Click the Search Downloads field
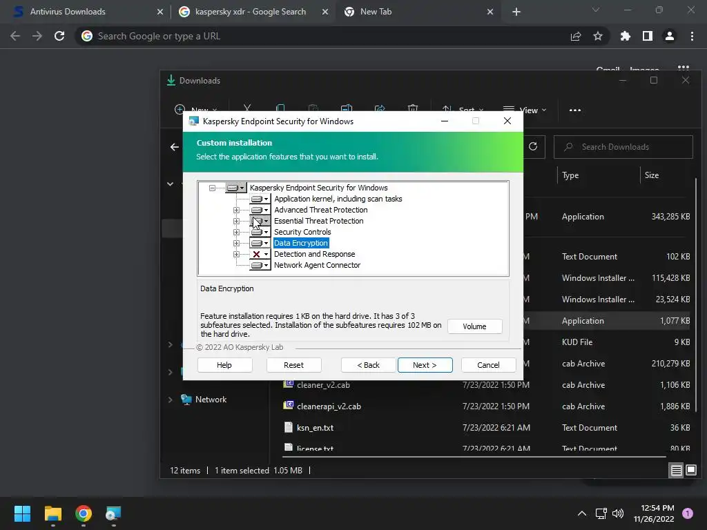The height and width of the screenshot is (530, 707). 623,147
